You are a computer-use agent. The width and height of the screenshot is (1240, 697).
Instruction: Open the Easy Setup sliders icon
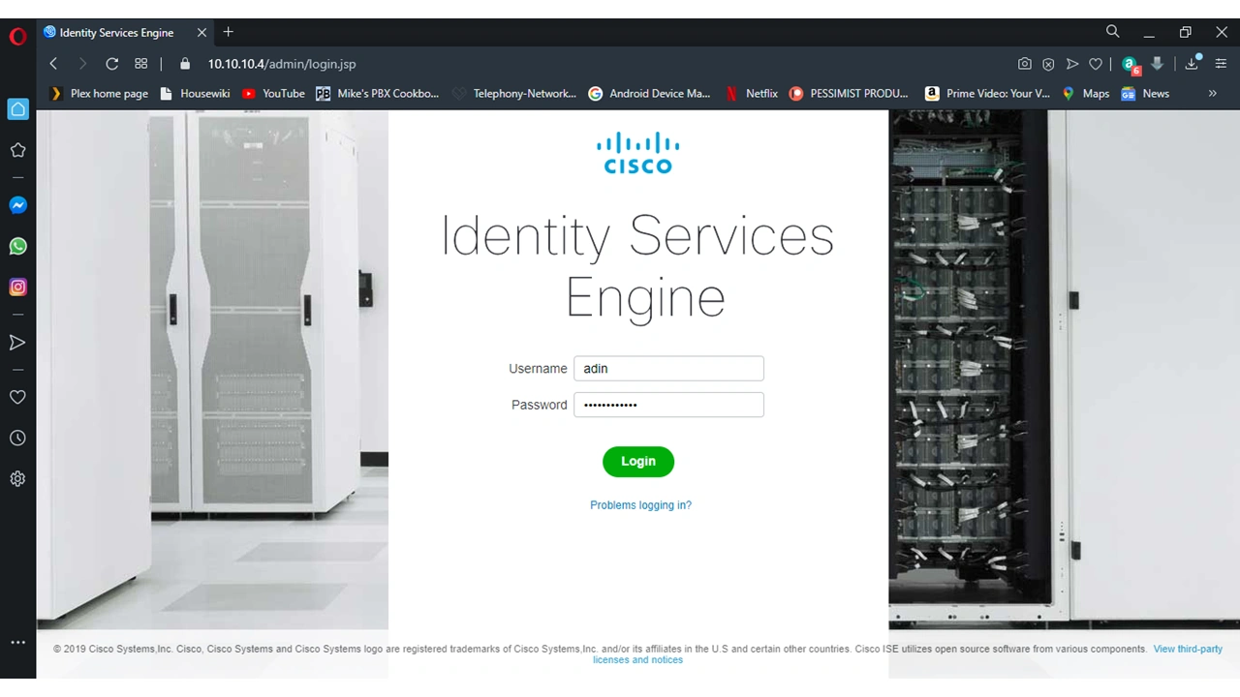click(1221, 64)
